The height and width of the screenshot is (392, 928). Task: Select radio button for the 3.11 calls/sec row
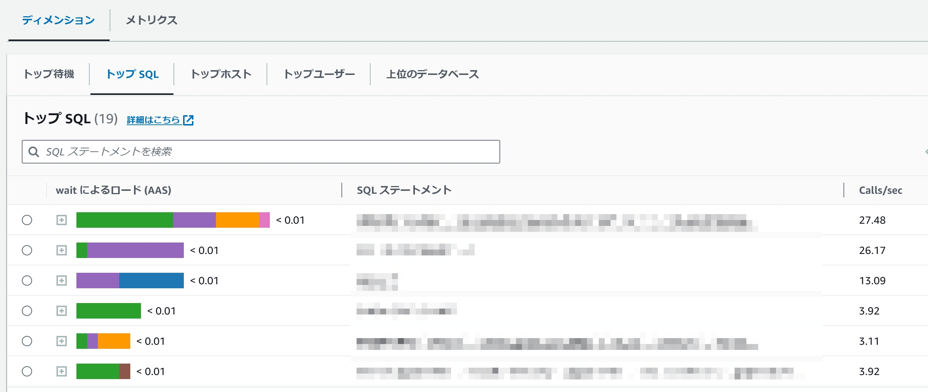tap(27, 341)
